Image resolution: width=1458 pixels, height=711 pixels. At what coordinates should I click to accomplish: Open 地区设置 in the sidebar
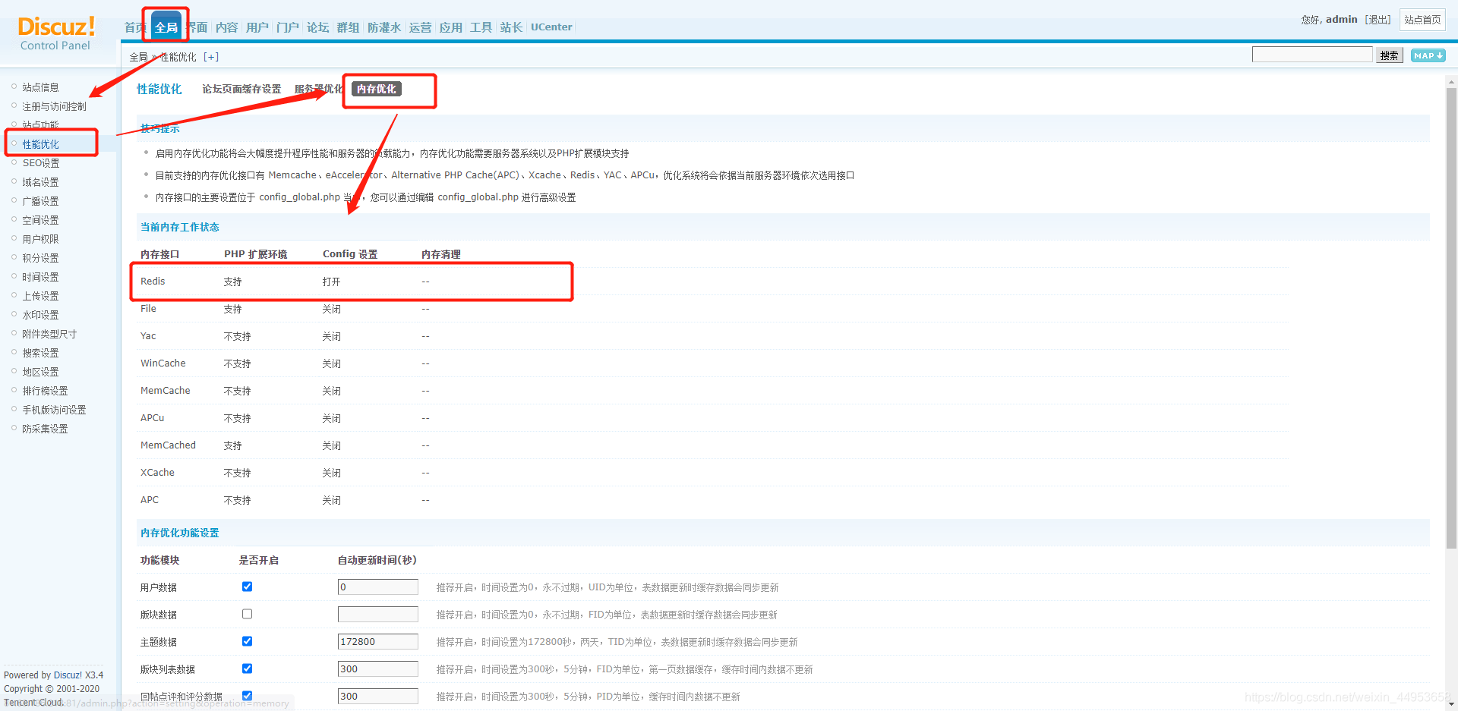[41, 372]
